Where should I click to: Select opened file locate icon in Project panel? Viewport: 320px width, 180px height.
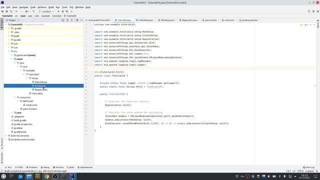point(63,20)
